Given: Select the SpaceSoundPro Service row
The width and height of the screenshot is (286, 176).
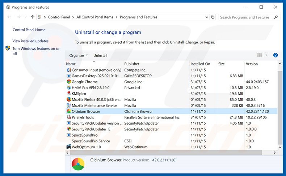Looking at the screenshot, I should [x=172, y=141].
